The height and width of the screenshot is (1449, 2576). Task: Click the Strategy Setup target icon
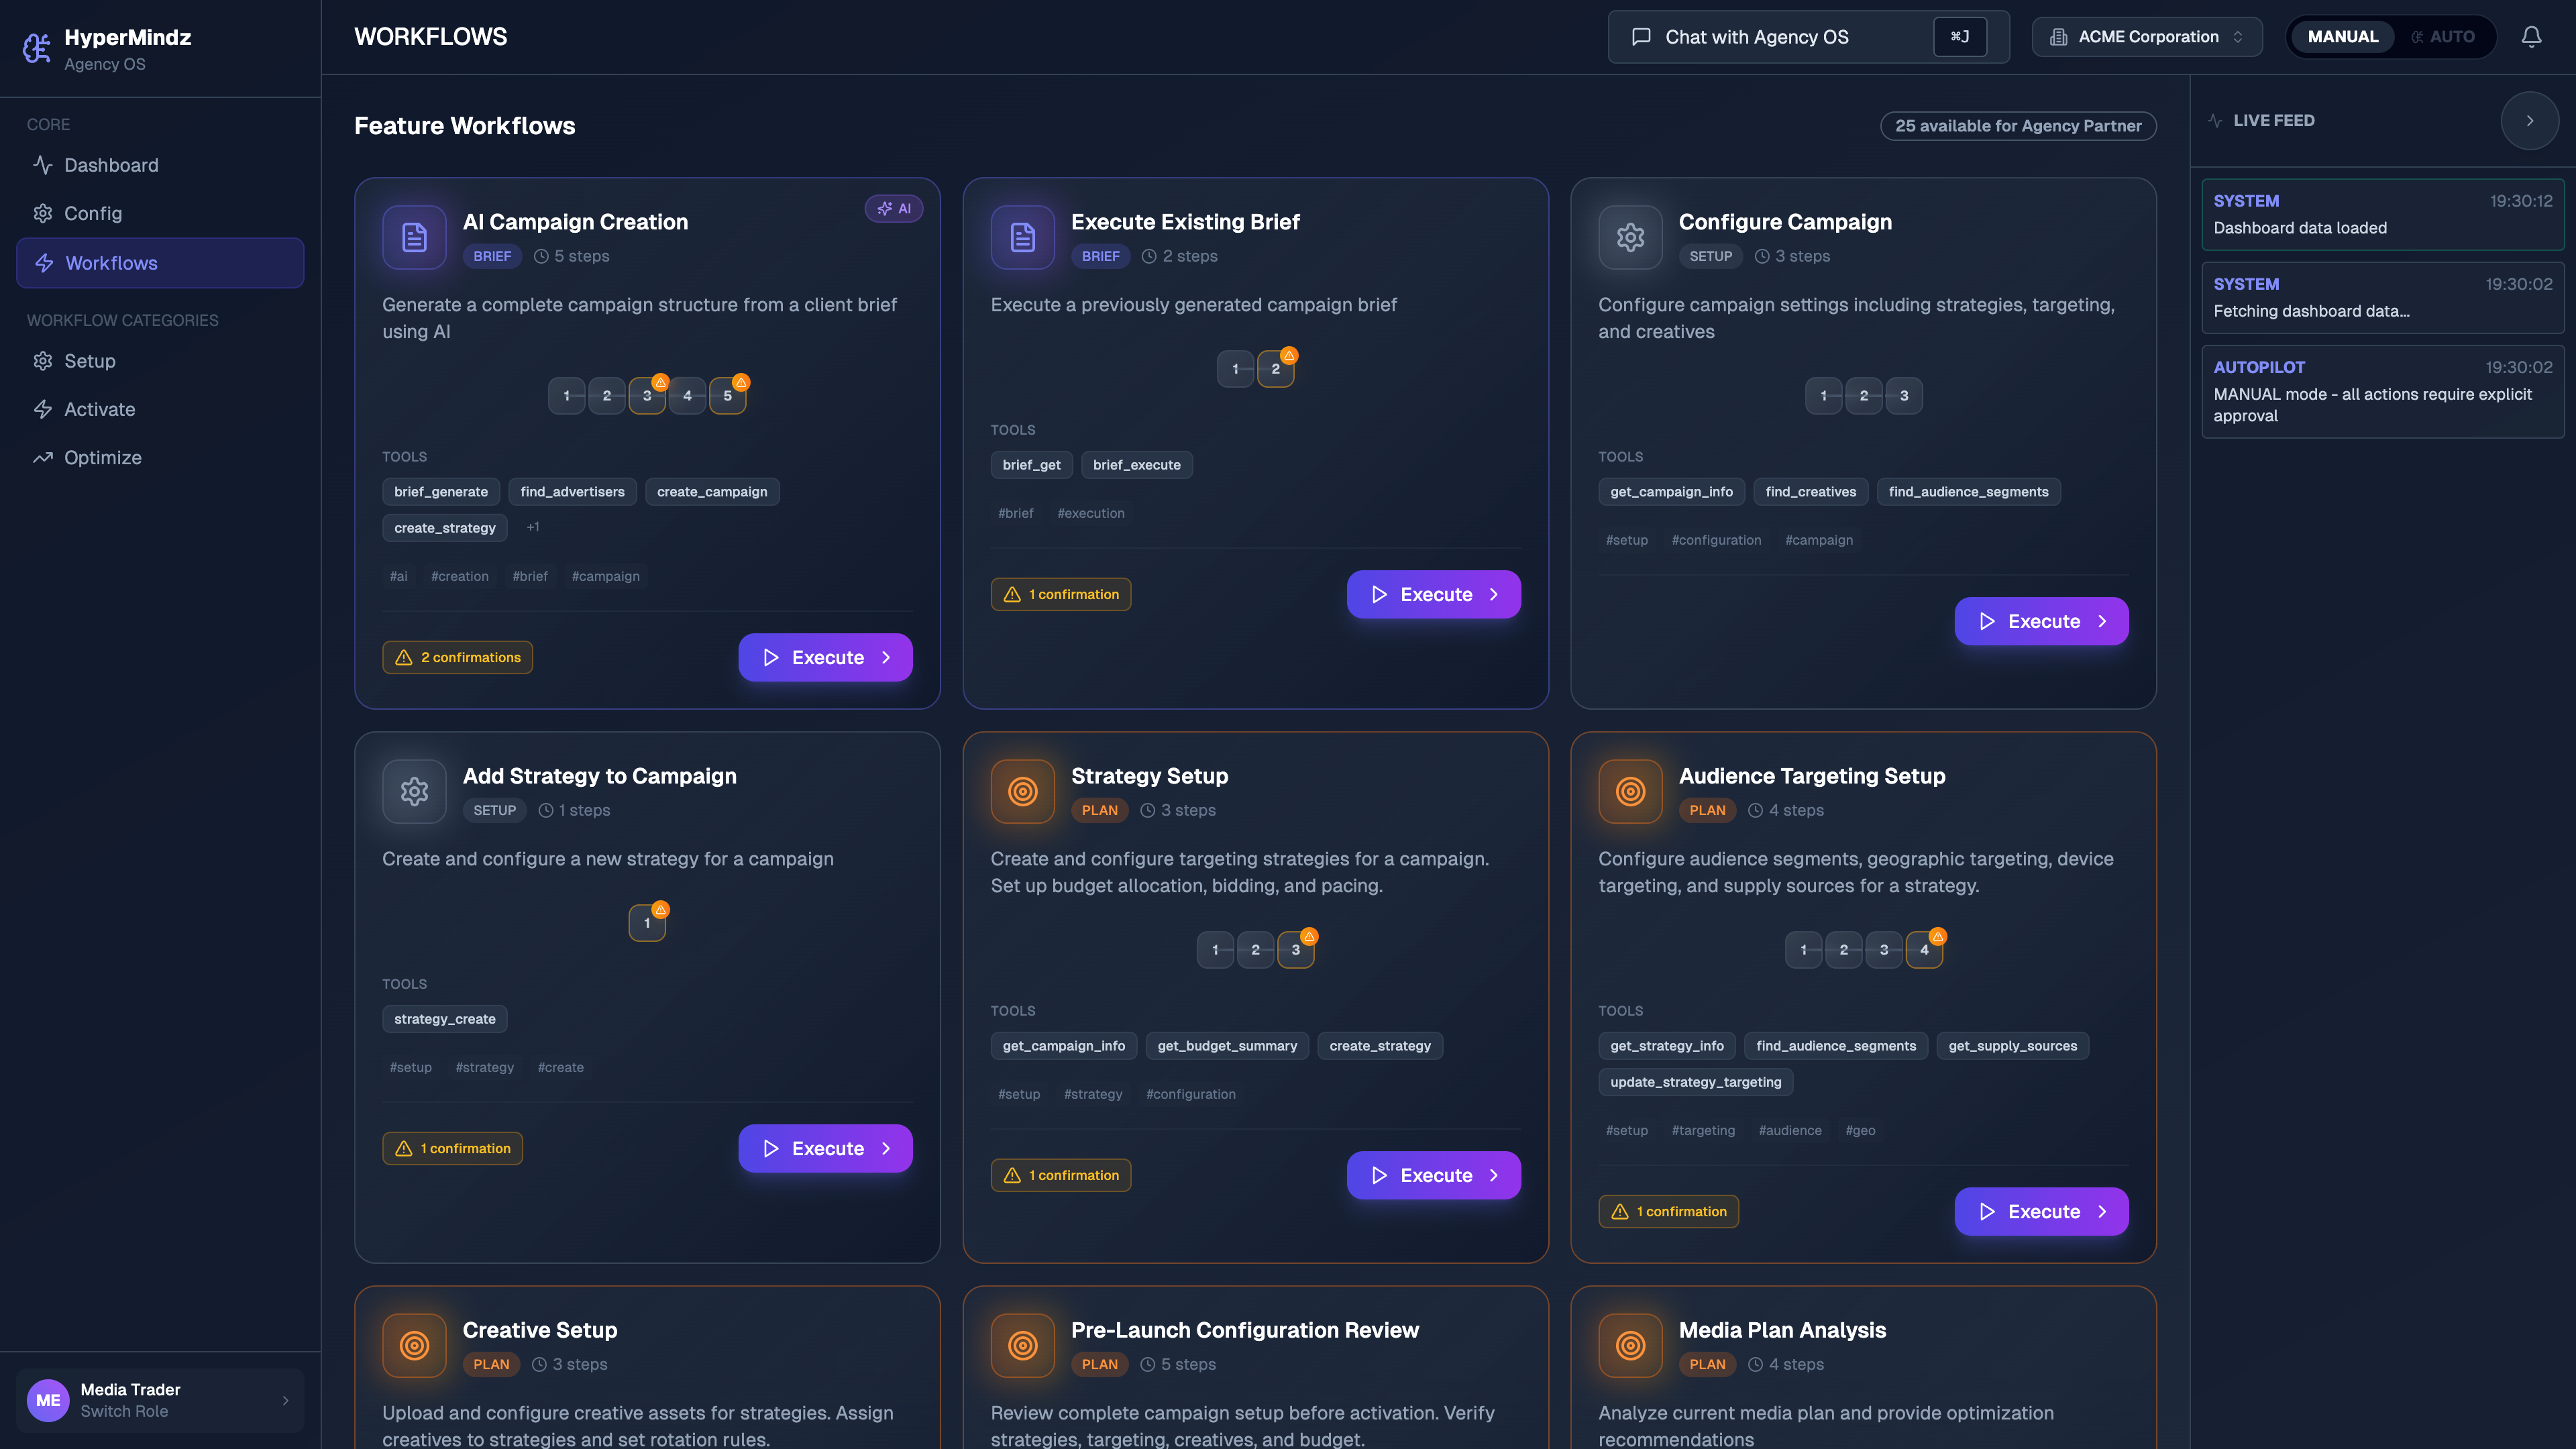(x=1022, y=791)
